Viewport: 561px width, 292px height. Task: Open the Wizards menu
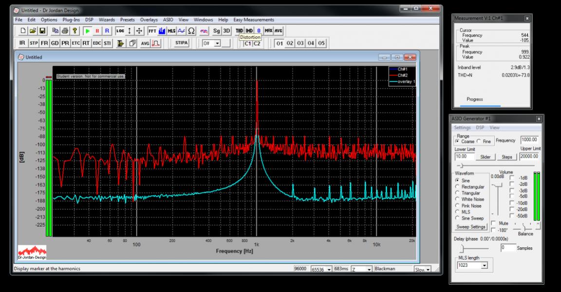pos(107,19)
